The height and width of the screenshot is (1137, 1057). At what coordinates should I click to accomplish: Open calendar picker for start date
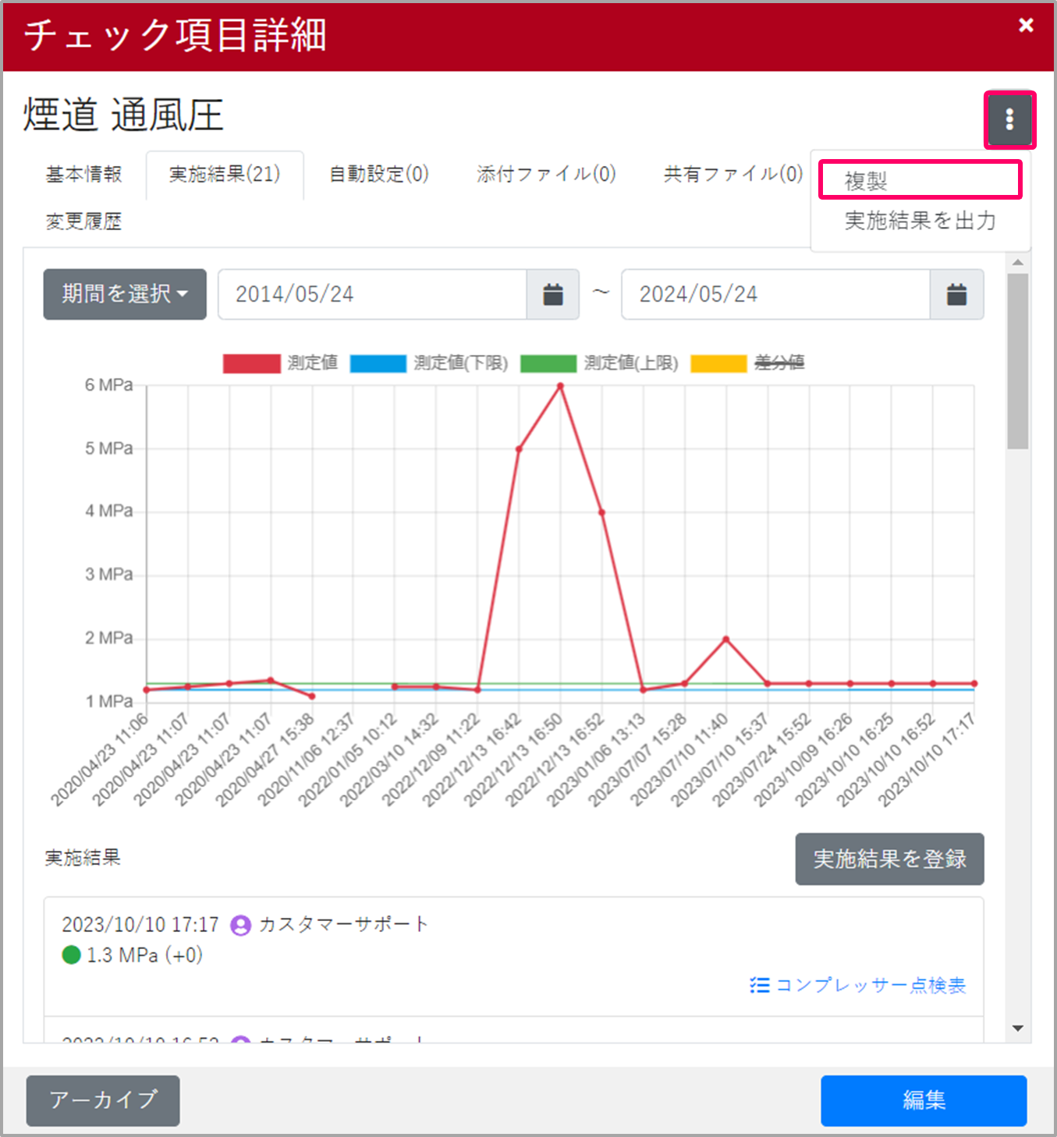[x=553, y=294]
